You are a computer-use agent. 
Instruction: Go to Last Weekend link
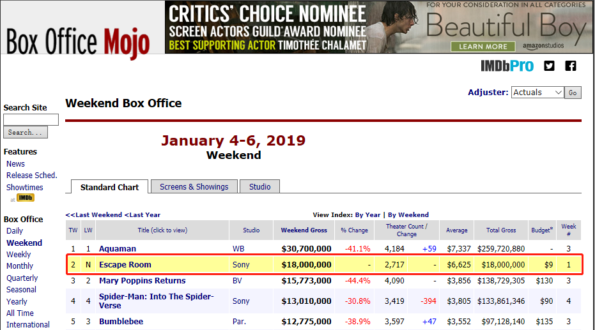point(94,214)
